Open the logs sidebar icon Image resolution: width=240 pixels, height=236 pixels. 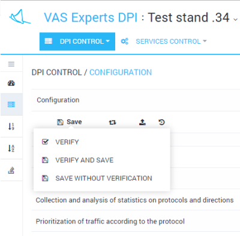pos(11,170)
